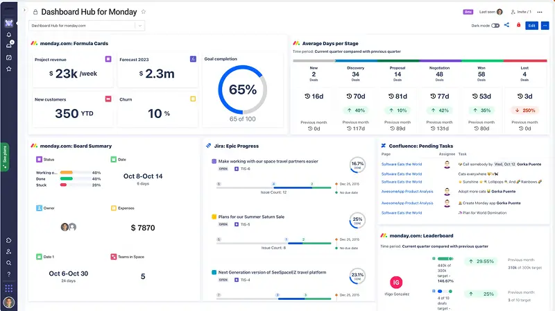This screenshot has width=555, height=311.
Task: Click the $ 7870 expenses value
Action: point(143,228)
